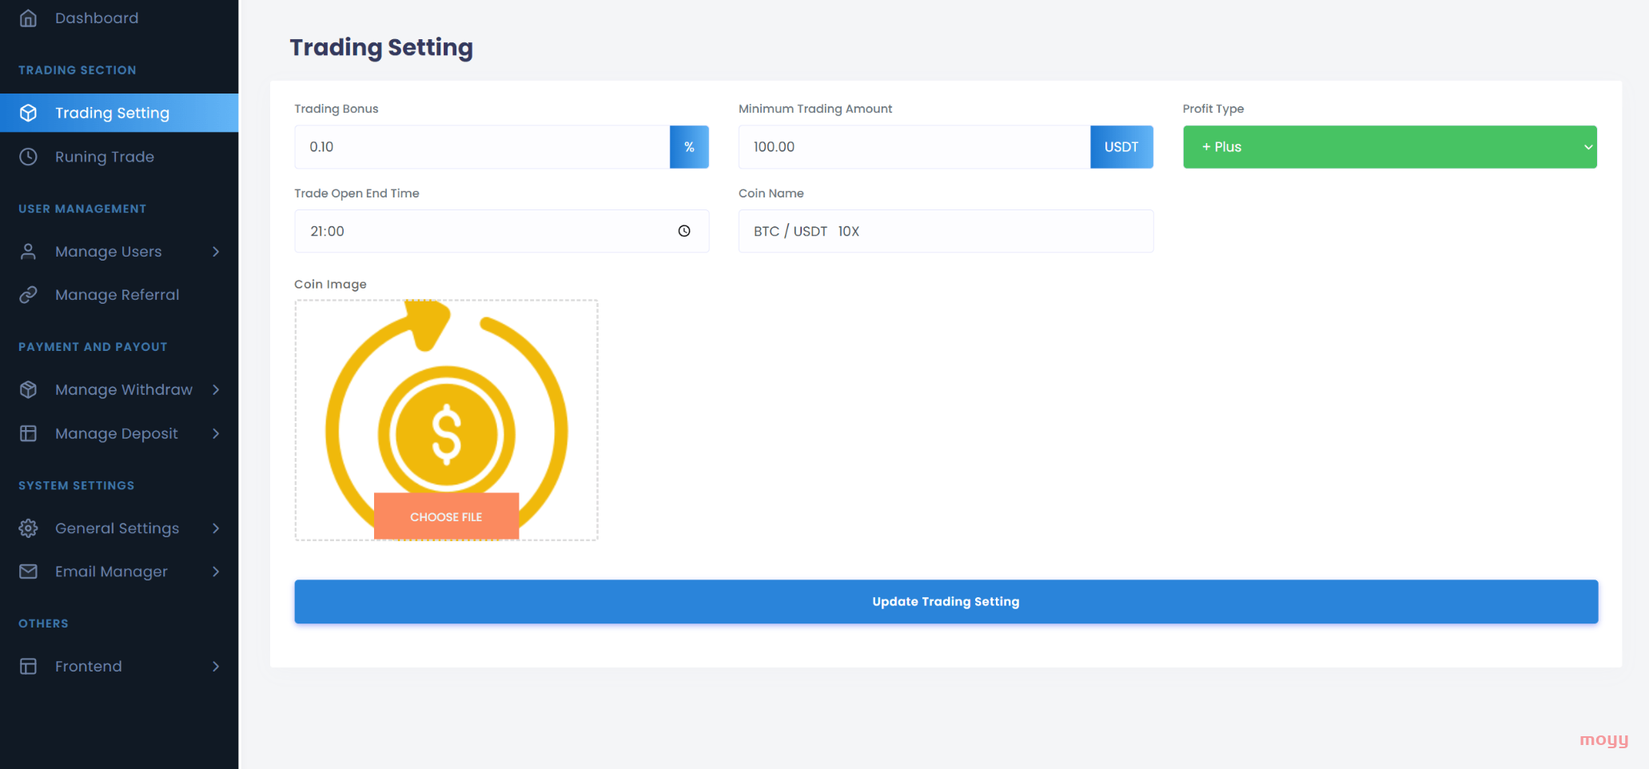Open Dashboard from the sidebar

[x=97, y=18]
